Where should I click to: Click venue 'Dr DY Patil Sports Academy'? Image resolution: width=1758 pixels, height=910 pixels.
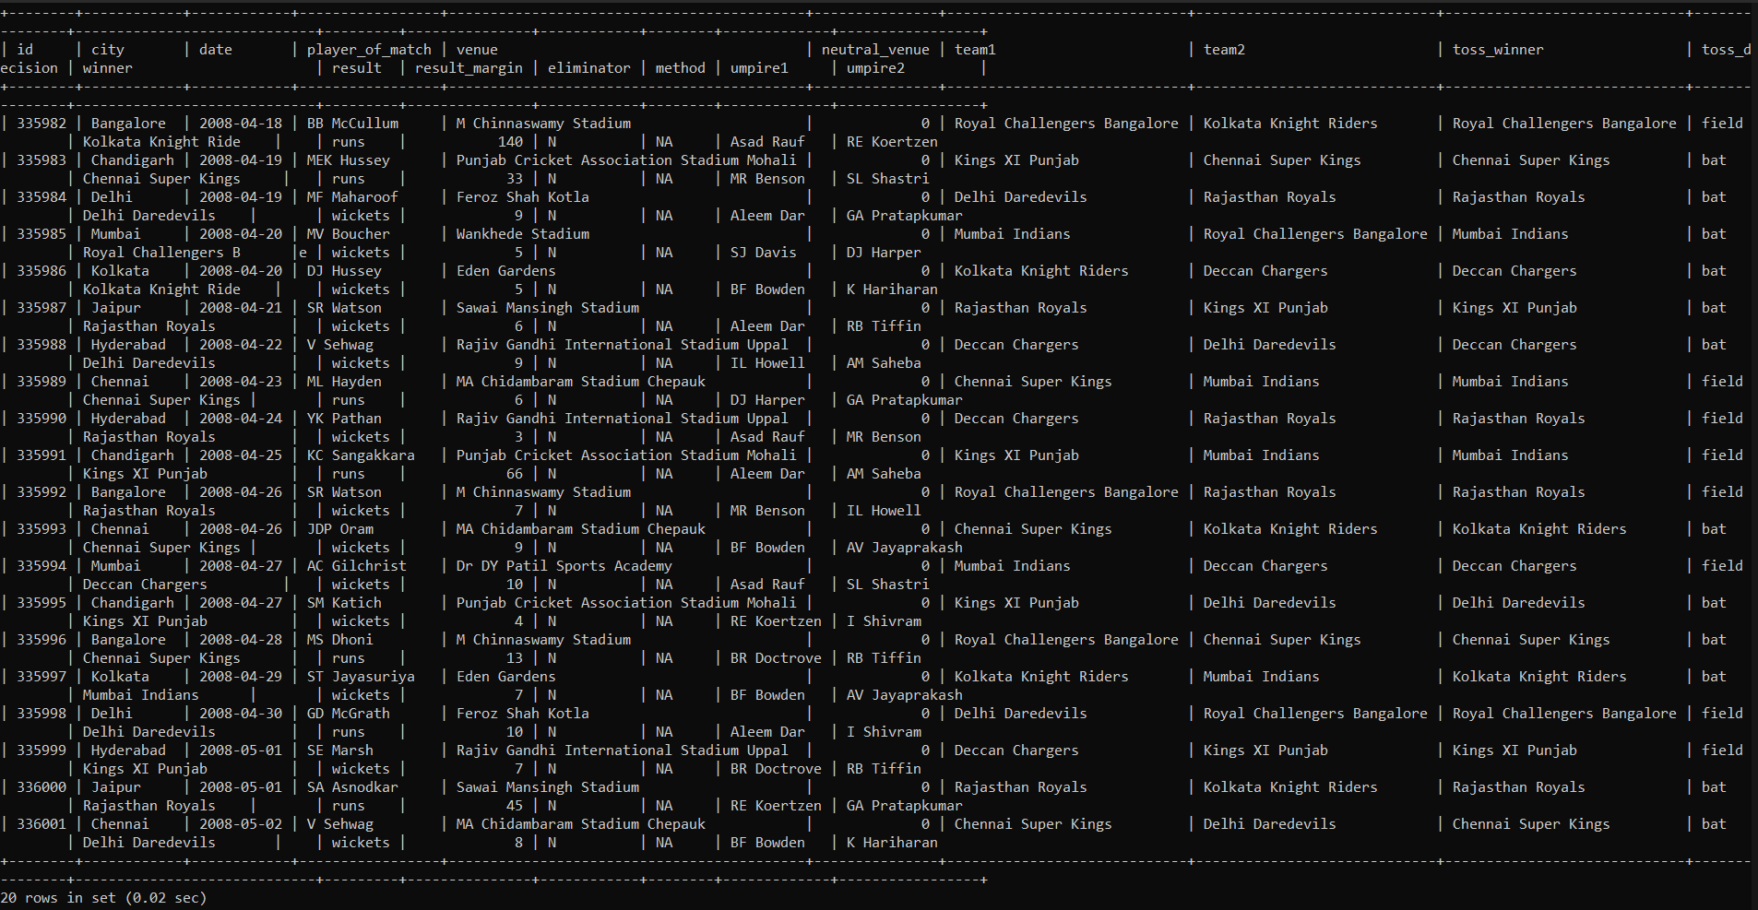pyautogui.click(x=564, y=566)
